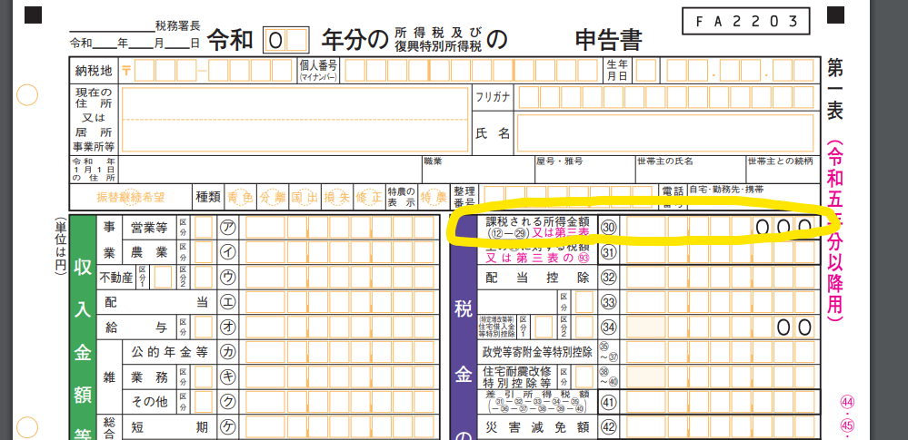Click the 〒 postal symbol in 納税地
This screenshot has width=908, height=440.
pos(127,70)
